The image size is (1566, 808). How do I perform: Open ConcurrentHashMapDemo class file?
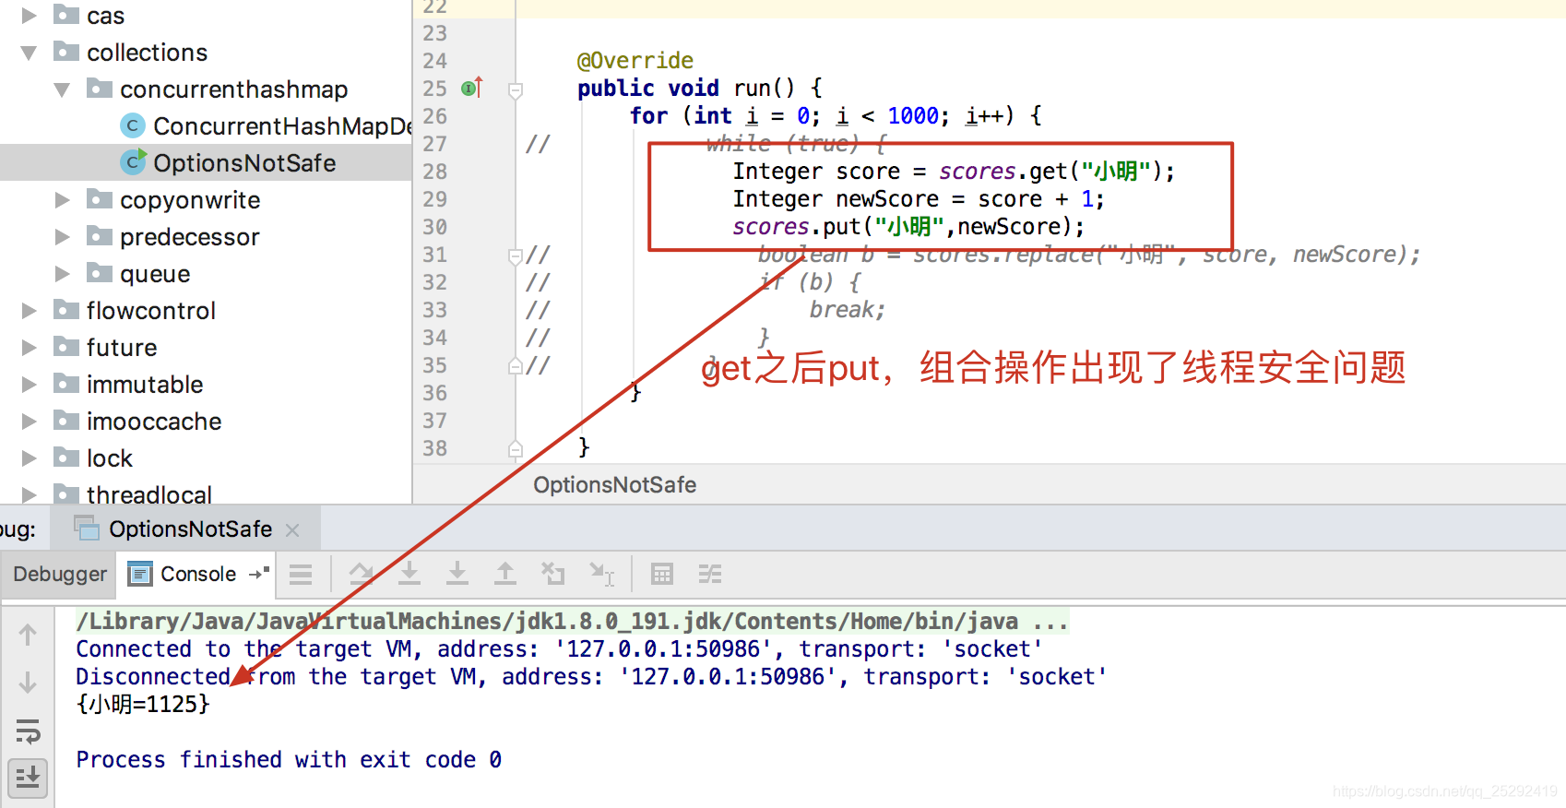click(267, 126)
